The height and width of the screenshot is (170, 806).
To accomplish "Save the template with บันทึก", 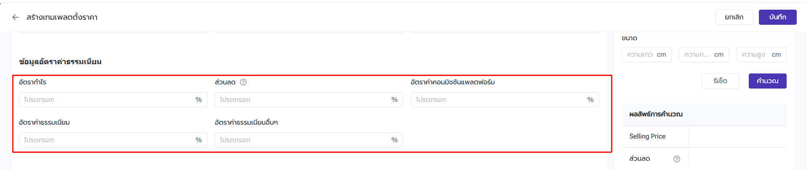I will coord(777,17).
